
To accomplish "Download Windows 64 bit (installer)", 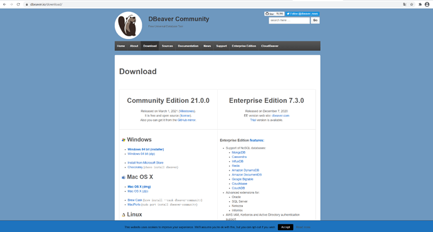I will [x=146, y=149].
